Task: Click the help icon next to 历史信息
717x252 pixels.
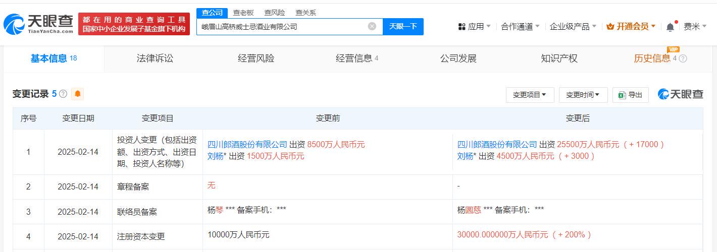Action: tap(683, 58)
